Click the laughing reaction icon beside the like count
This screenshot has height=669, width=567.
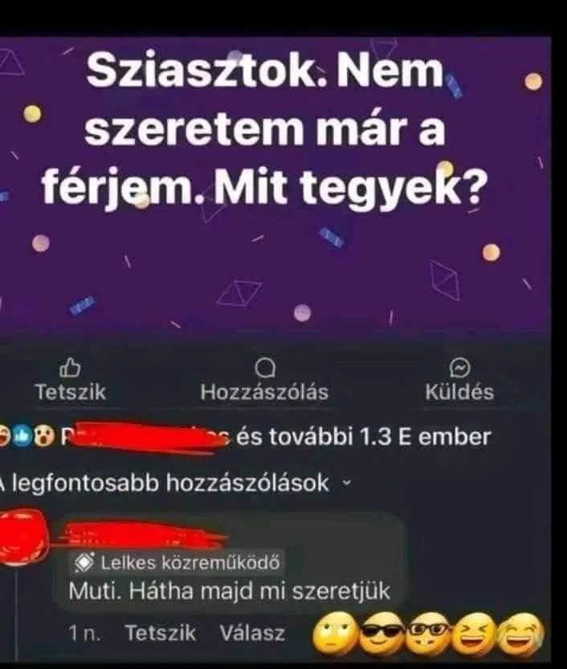tap(5, 436)
